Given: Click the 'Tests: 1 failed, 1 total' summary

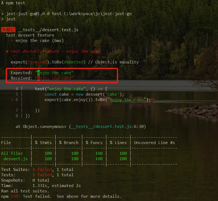Looking at the screenshot, I should 37,175.
